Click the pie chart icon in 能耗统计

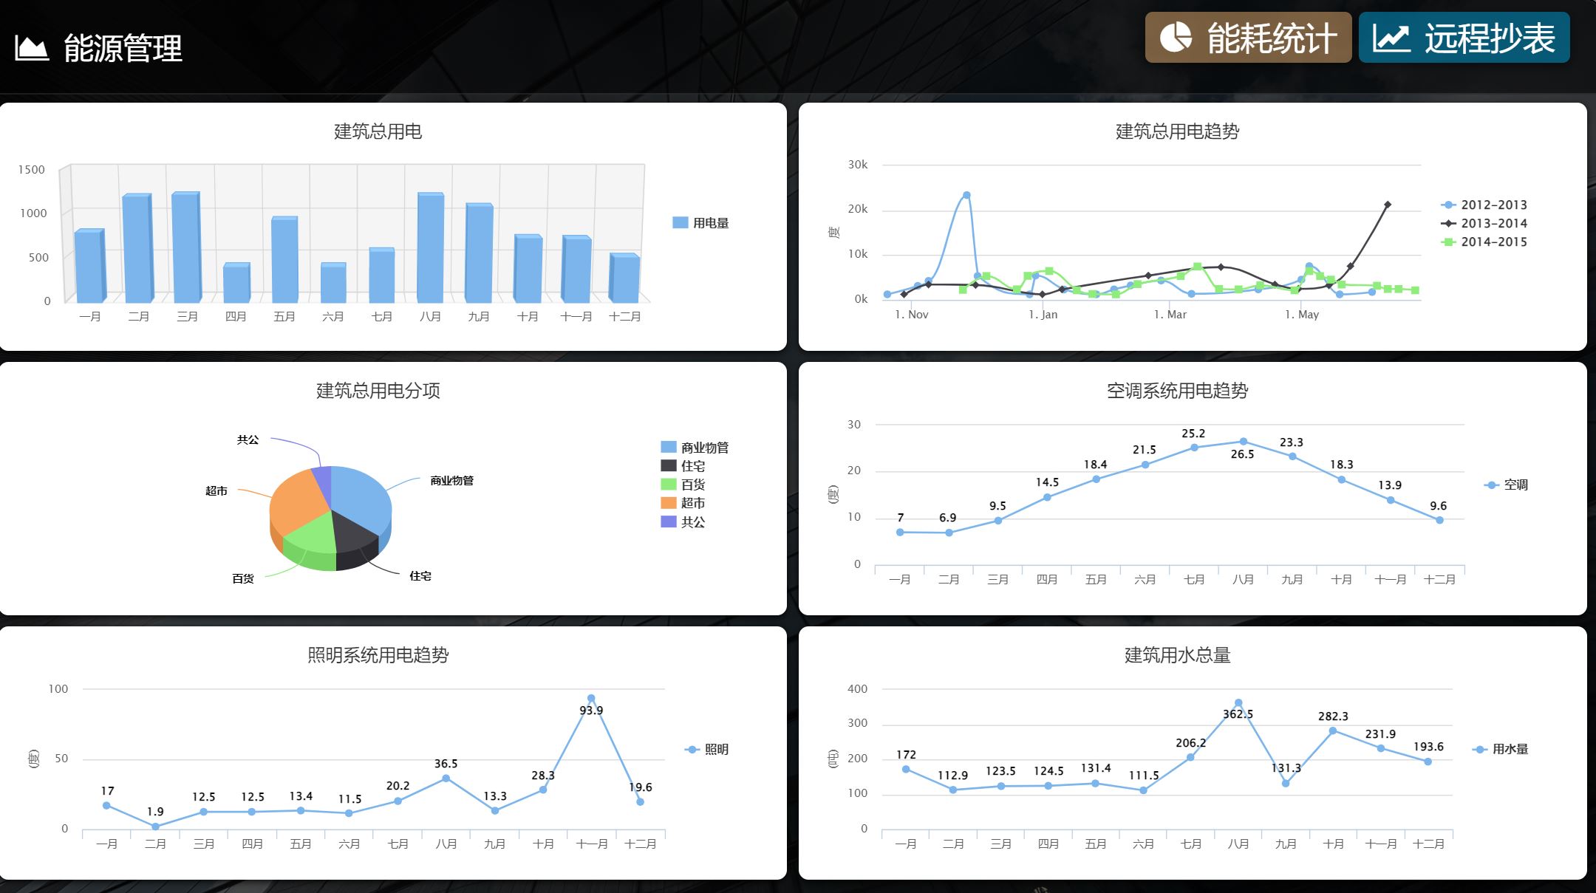pos(1175,38)
